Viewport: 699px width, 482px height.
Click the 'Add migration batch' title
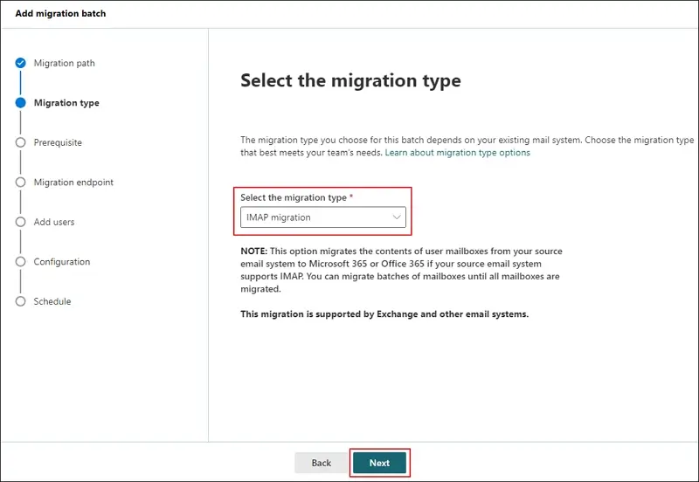[x=60, y=13]
